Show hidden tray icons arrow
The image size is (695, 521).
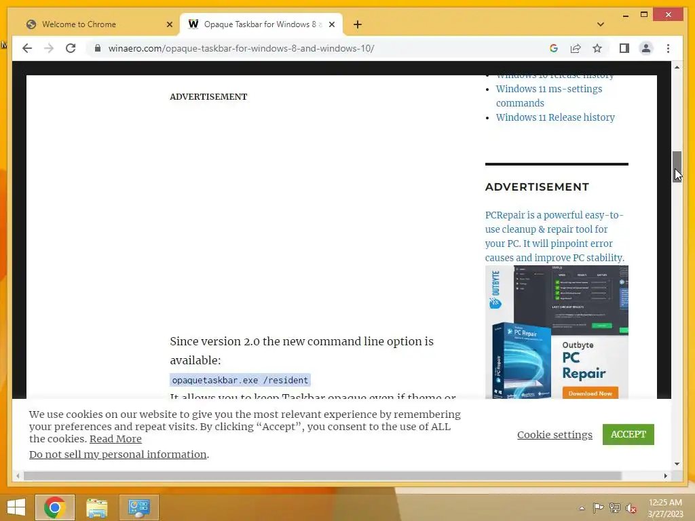[582, 507]
